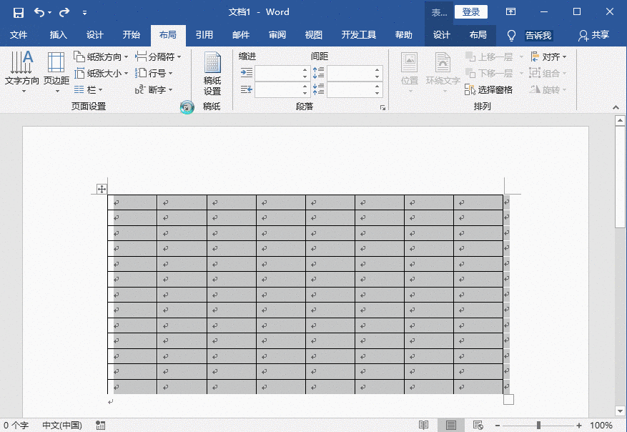Switch to the 审阅 ribbon tab
This screenshot has height=432, width=627.
[277, 34]
